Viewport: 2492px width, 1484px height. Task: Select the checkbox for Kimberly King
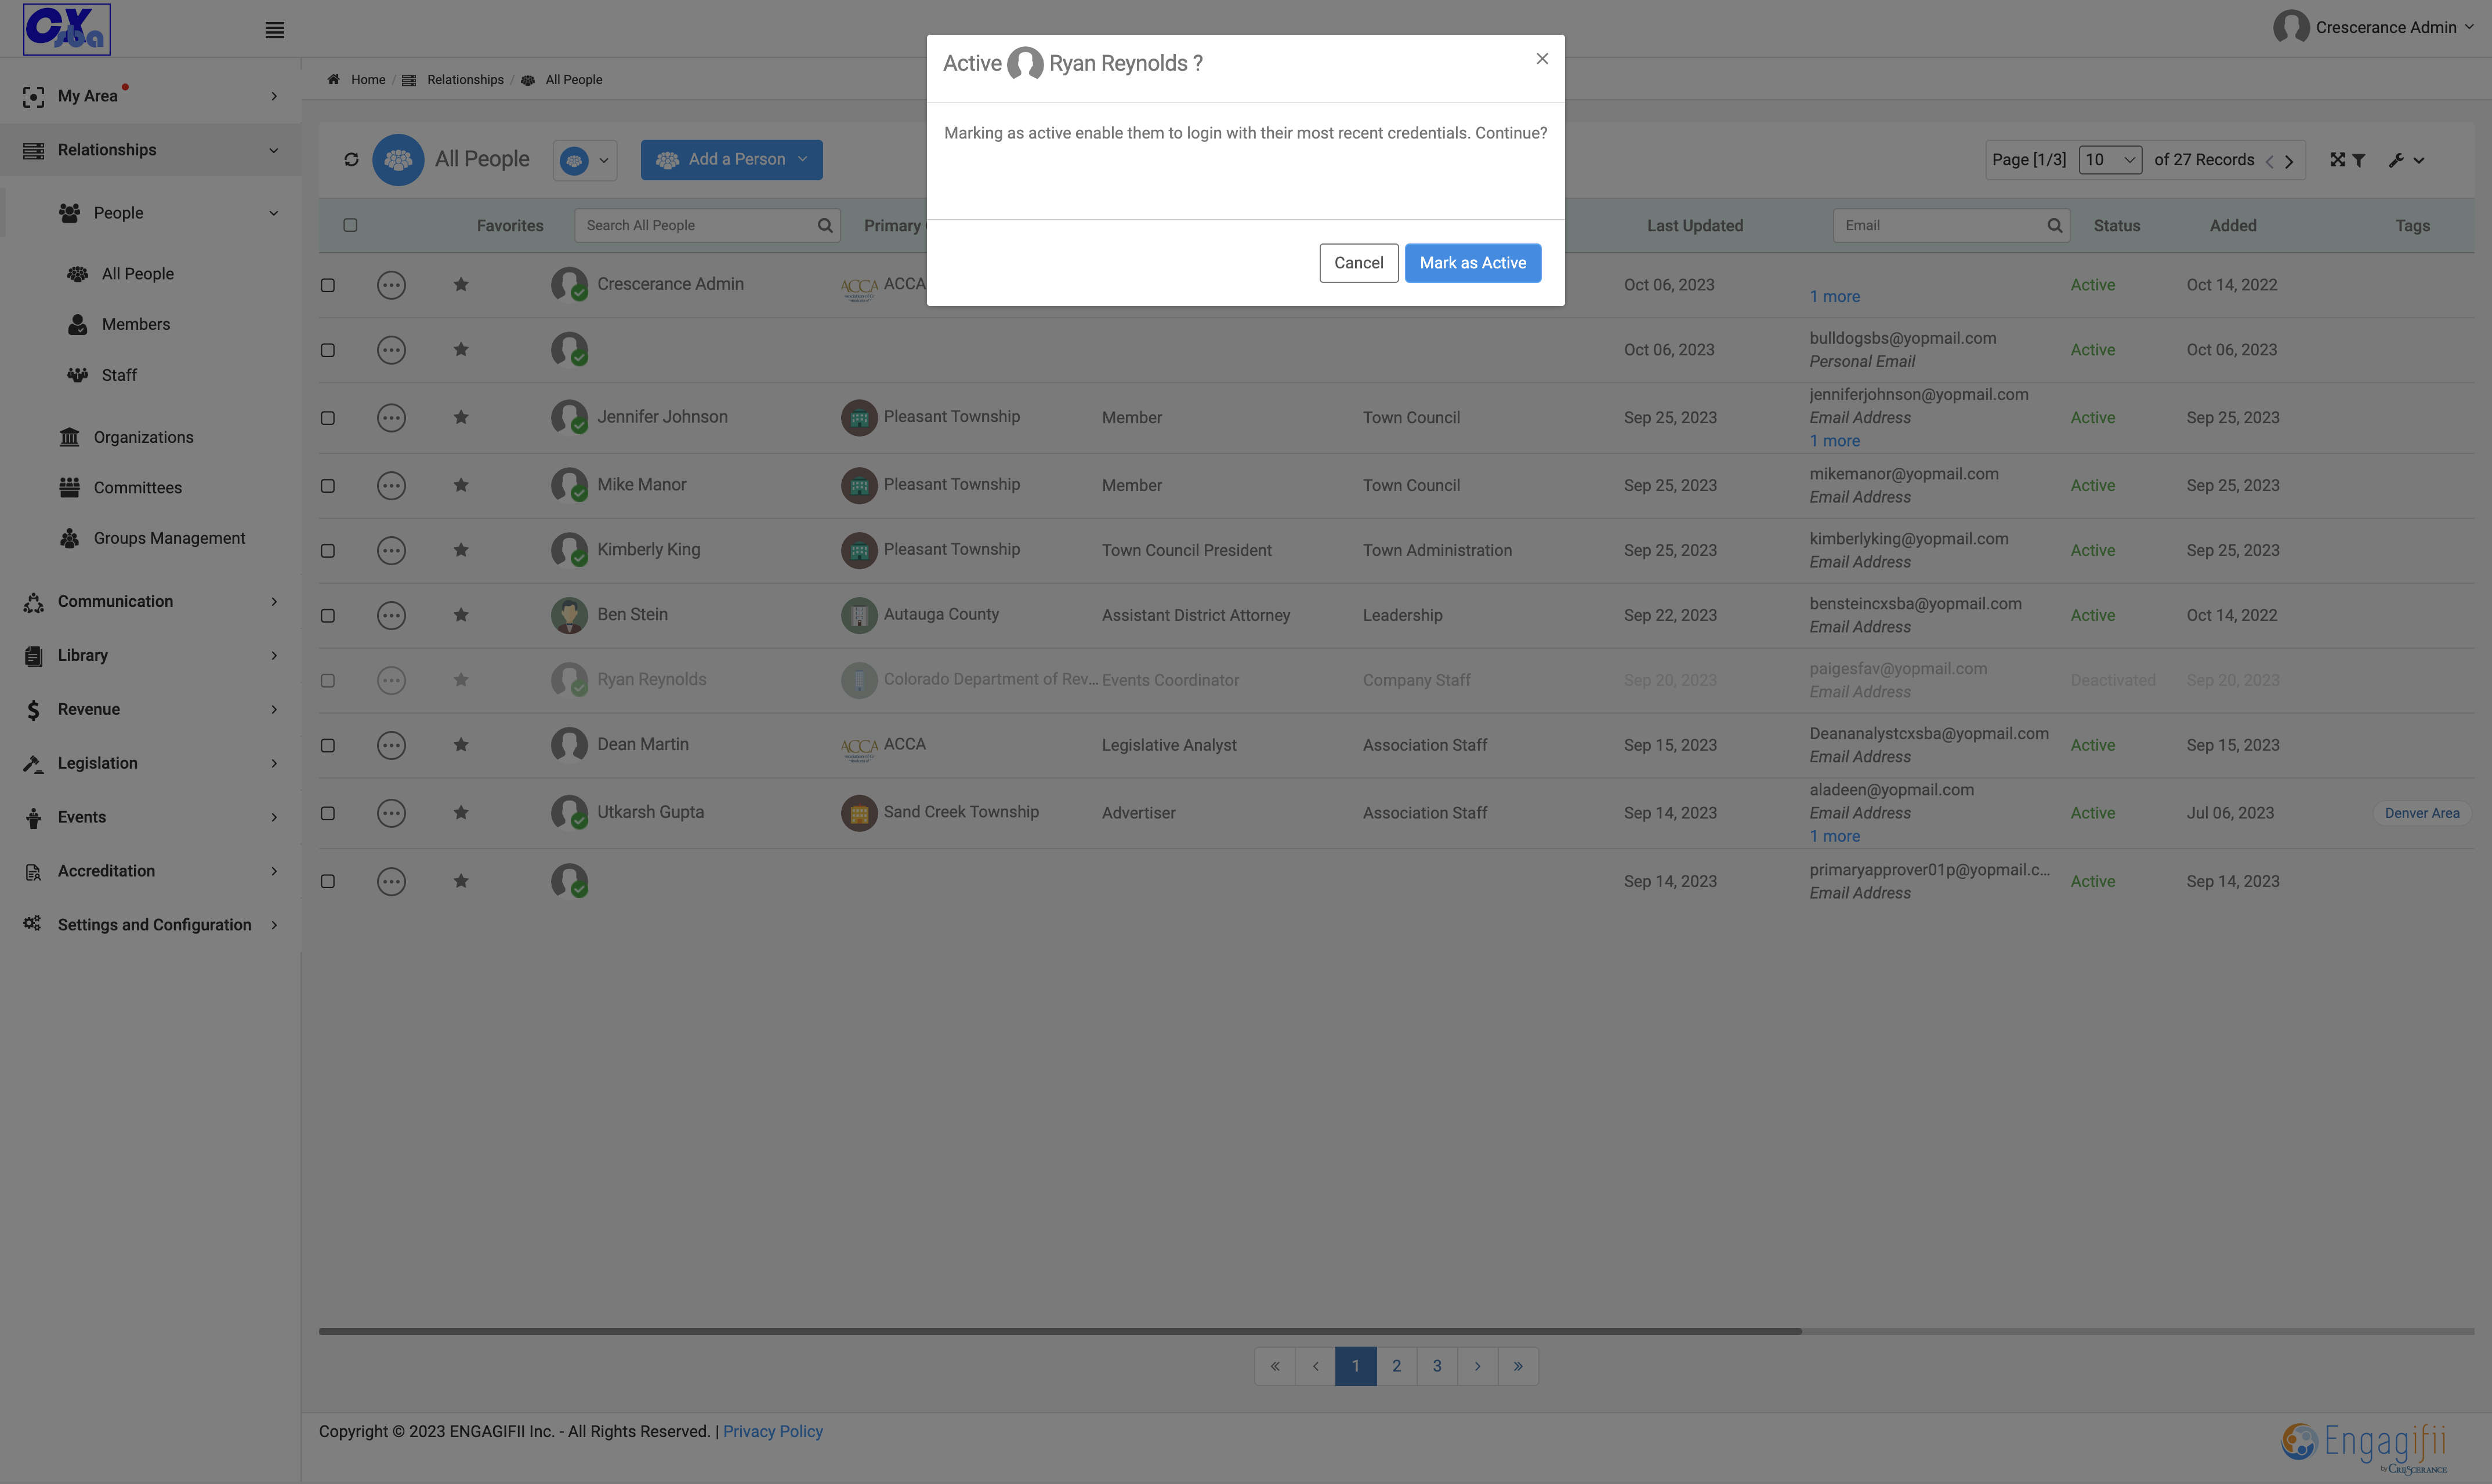[327, 550]
